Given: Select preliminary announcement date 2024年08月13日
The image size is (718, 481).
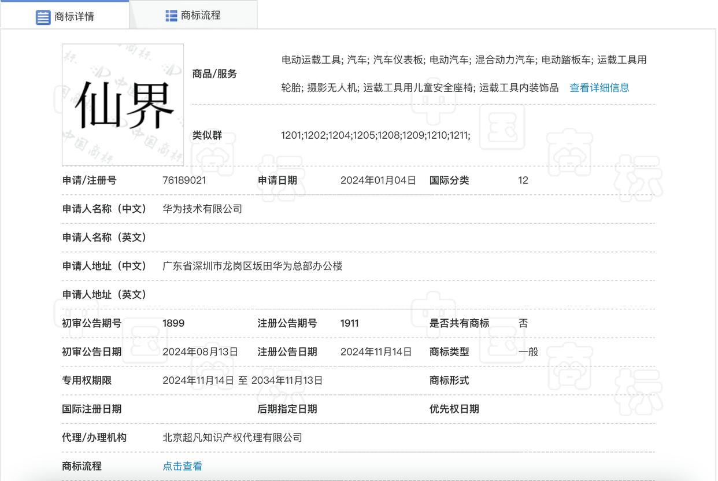Looking at the screenshot, I should click(200, 351).
